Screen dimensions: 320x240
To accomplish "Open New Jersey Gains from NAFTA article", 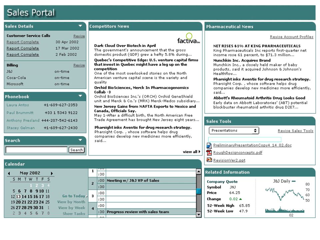I will click(145, 109).
